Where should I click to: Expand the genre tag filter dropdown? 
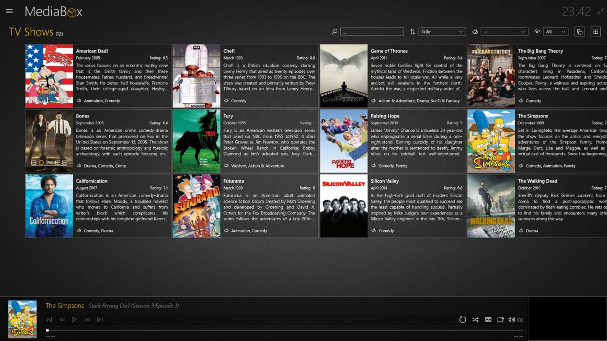click(505, 32)
